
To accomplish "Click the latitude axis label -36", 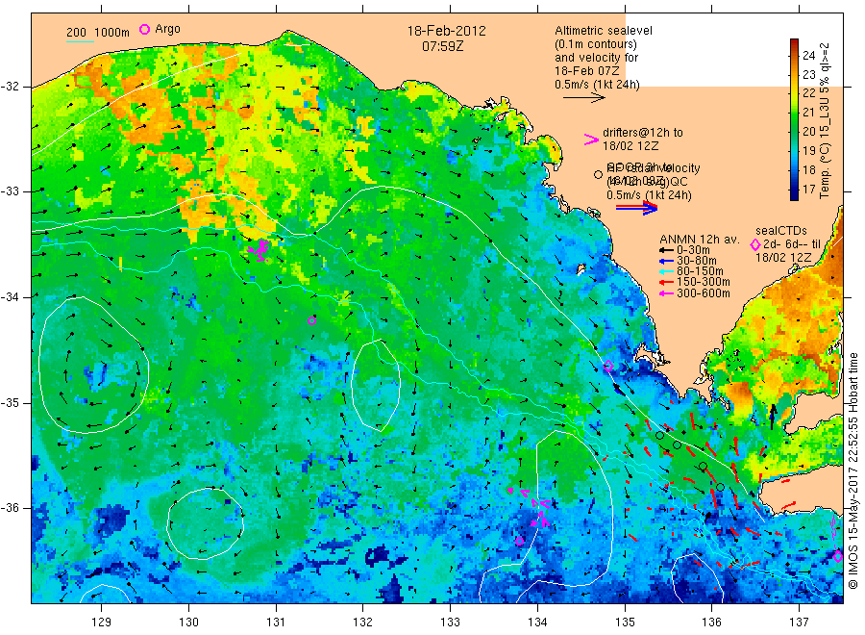I will pos(11,508).
